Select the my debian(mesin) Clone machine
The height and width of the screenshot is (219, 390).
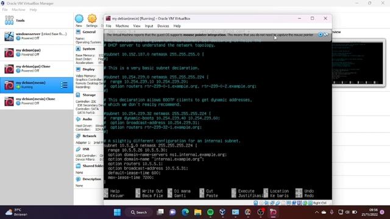click(x=37, y=101)
